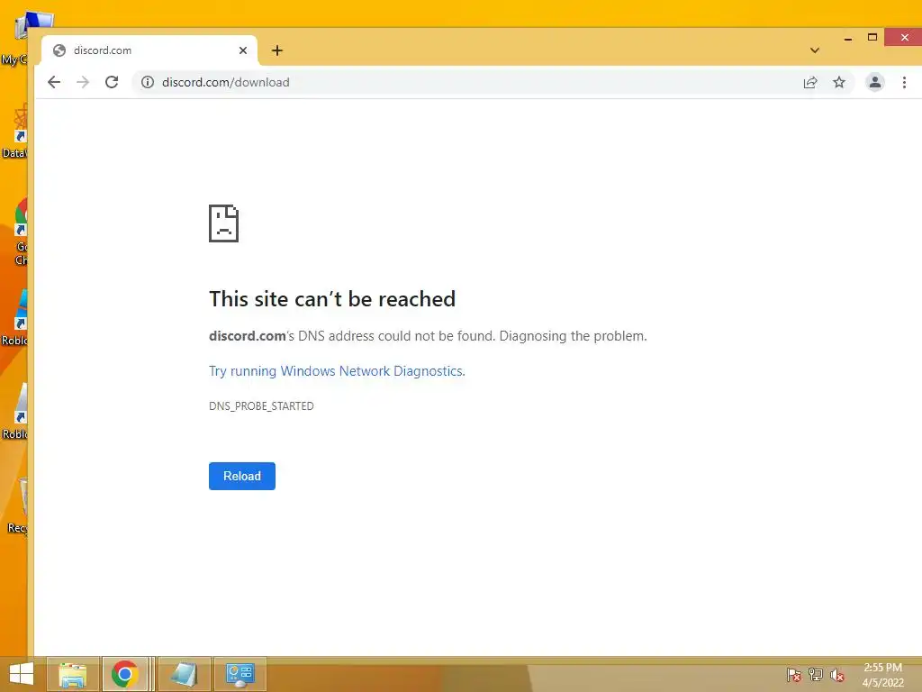
Task: Click the network status tray icon
Action: click(816, 674)
